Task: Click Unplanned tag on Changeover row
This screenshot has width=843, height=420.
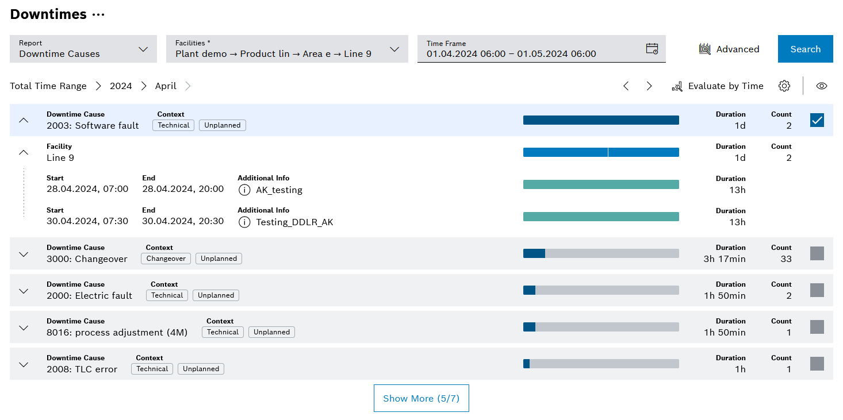Action: tap(219, 259)
